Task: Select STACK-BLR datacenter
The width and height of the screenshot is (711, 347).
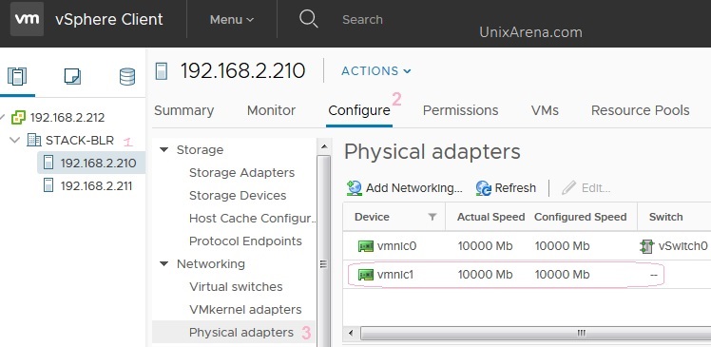Action: 80,140
